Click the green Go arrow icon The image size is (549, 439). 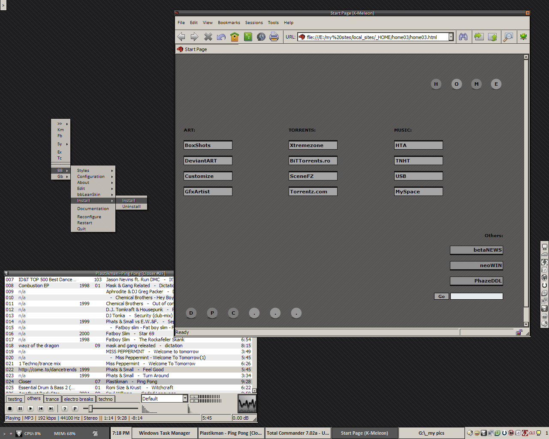click(479, 37)
